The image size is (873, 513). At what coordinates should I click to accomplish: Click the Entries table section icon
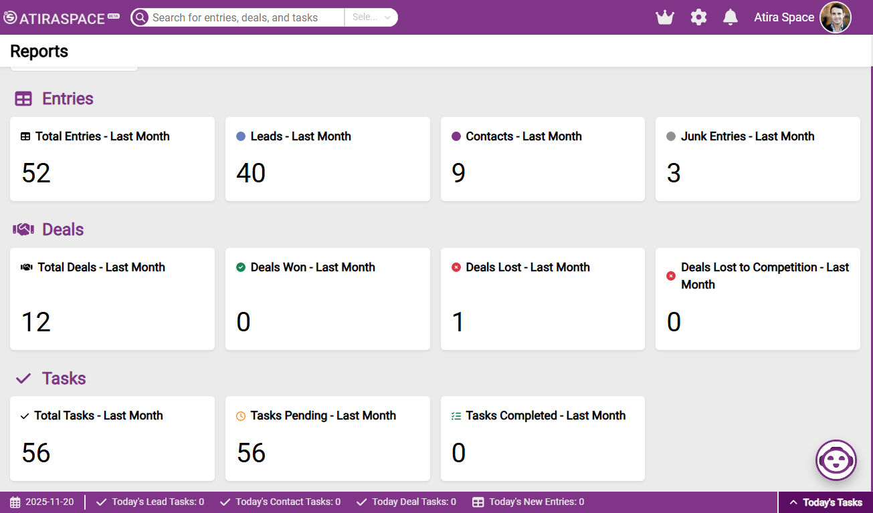(x=23, y=99)
